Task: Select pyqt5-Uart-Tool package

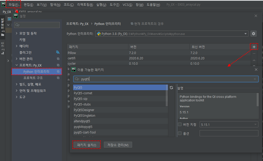Action: pos(120,132)
